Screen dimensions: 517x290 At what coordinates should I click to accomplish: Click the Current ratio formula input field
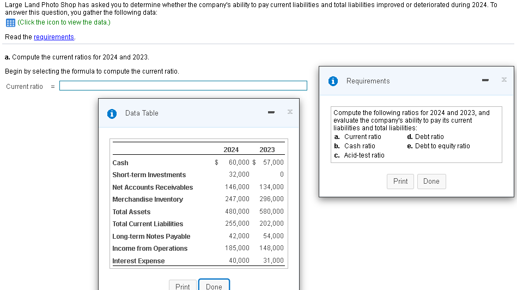183,86
